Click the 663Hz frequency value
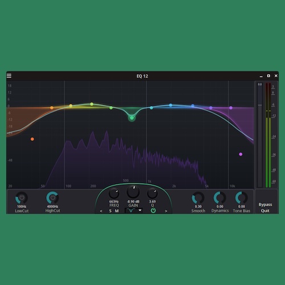The height and width of the screenshot is (285, 285). 114,201
